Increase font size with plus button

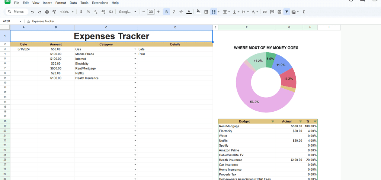click(x=159, y=12)
